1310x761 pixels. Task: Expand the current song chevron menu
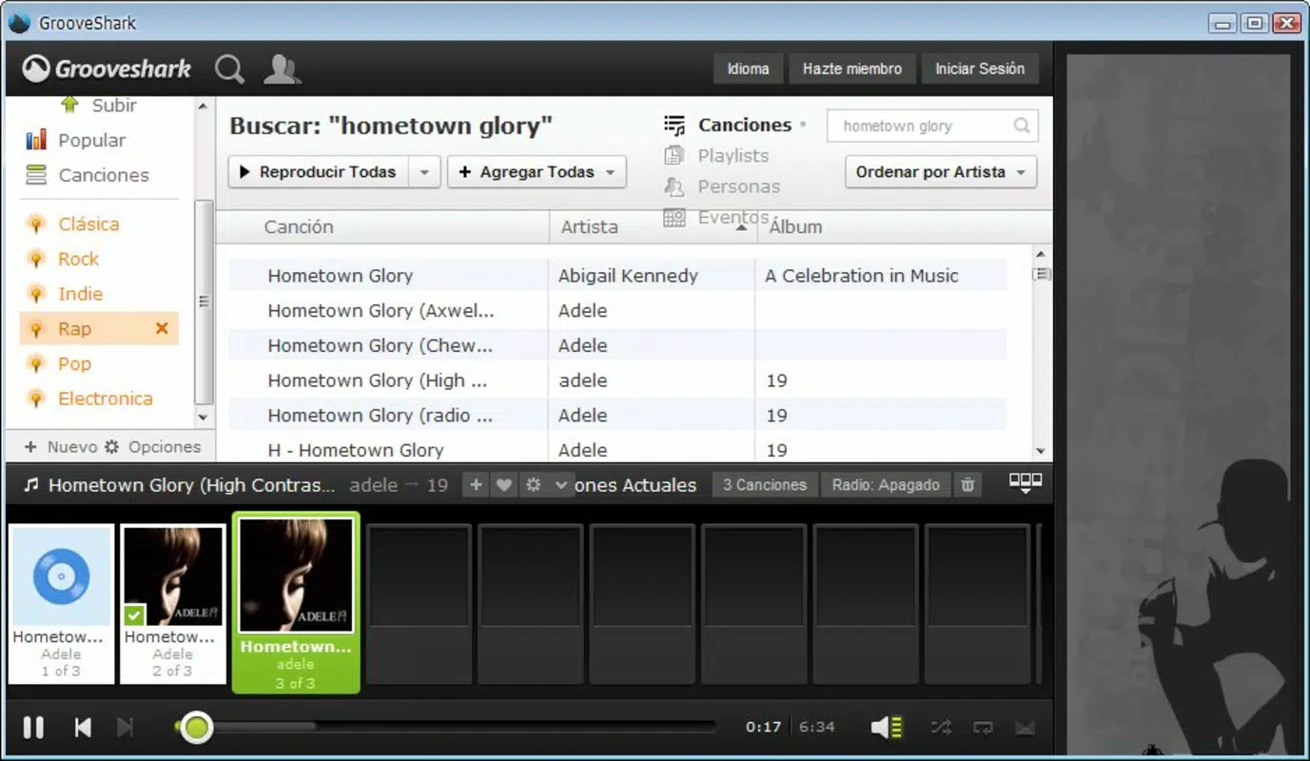point(561,485)
